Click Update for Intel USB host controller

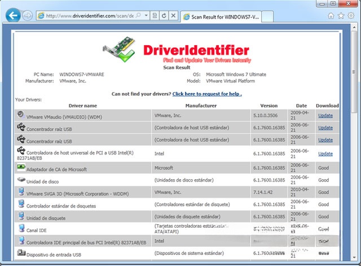[325, 154]
